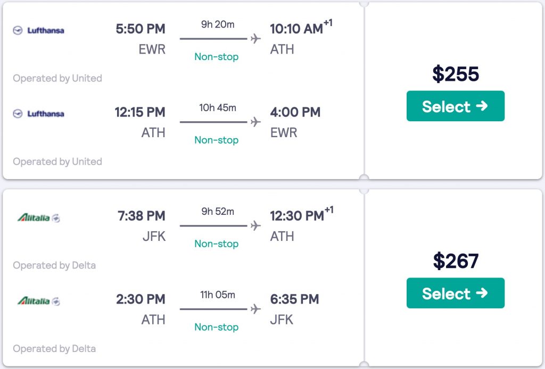Click the 7:38 PM JFK departure time
The height and width of the screenshot is (369, 545).
tap(142, 216)
